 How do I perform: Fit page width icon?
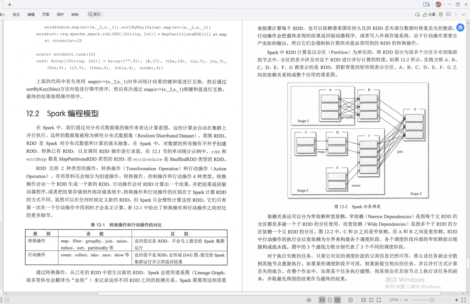pos(379,300)
